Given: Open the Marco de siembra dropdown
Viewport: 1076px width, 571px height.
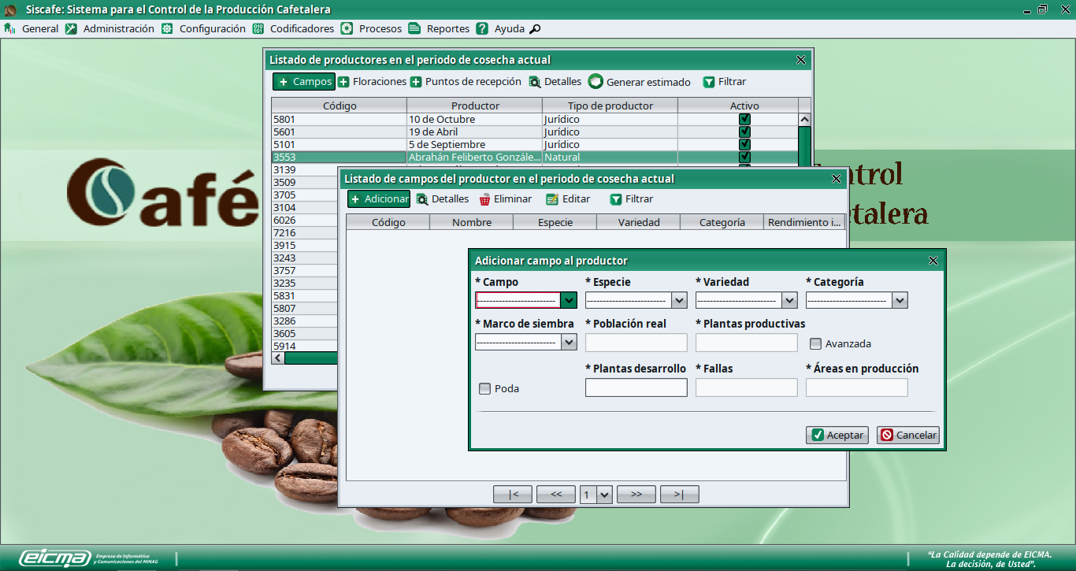Looking at the screenshot, I should coord(568,342).
